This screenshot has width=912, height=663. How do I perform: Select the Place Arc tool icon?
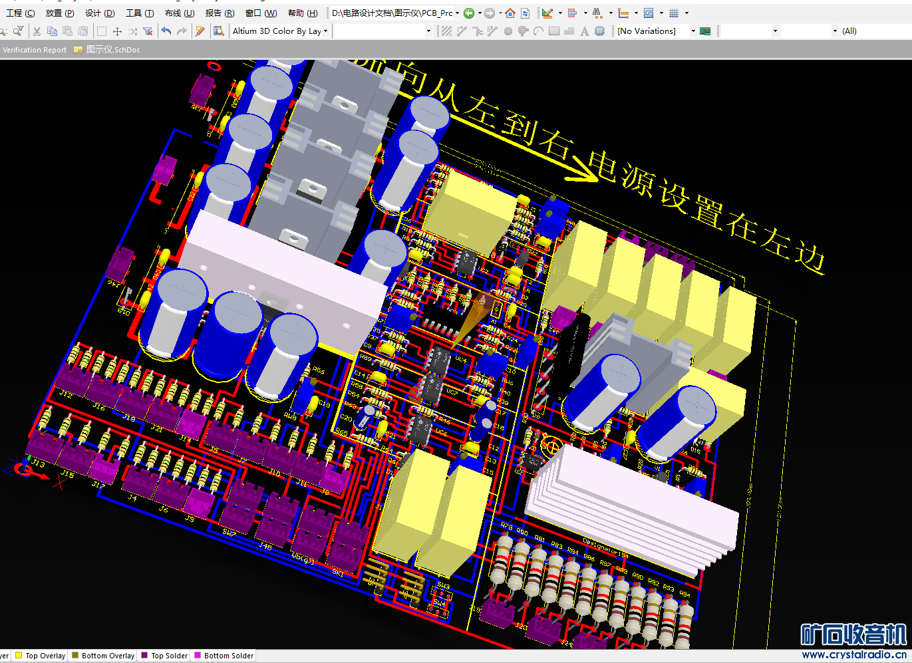coord(539,31)
